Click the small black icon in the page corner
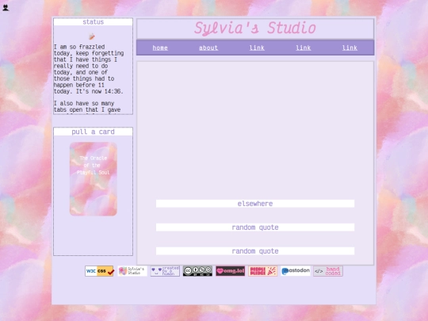Viewport: 428px width, 321px height. (6, 8)
